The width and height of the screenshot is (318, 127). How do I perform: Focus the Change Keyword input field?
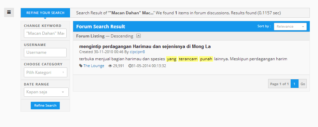point(45,33)
